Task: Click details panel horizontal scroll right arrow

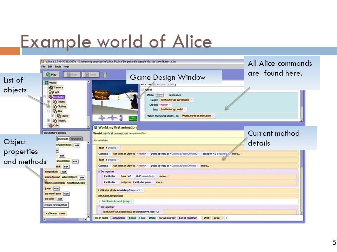Action: (85, 219)
